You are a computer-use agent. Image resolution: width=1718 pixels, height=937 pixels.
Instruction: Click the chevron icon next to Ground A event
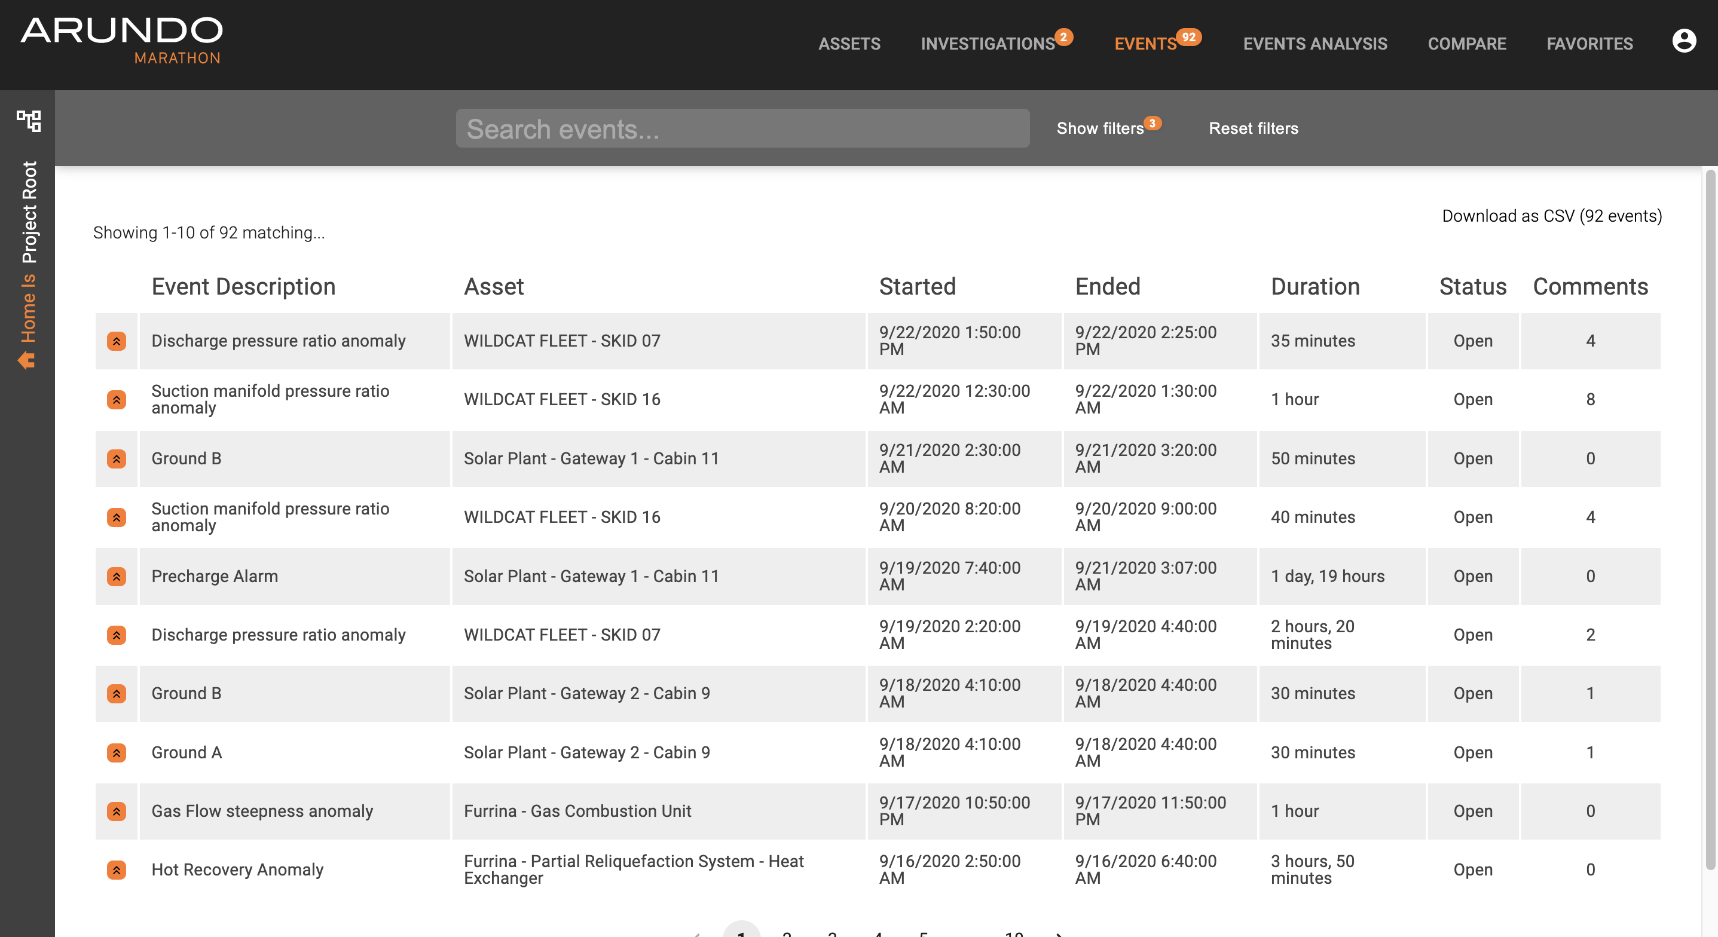117,752
